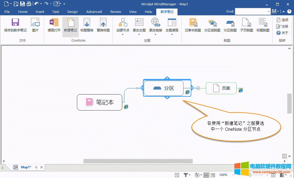Click the 创建节点 icon
Viewport: 294px width, 178px height.
coord(123,23)
